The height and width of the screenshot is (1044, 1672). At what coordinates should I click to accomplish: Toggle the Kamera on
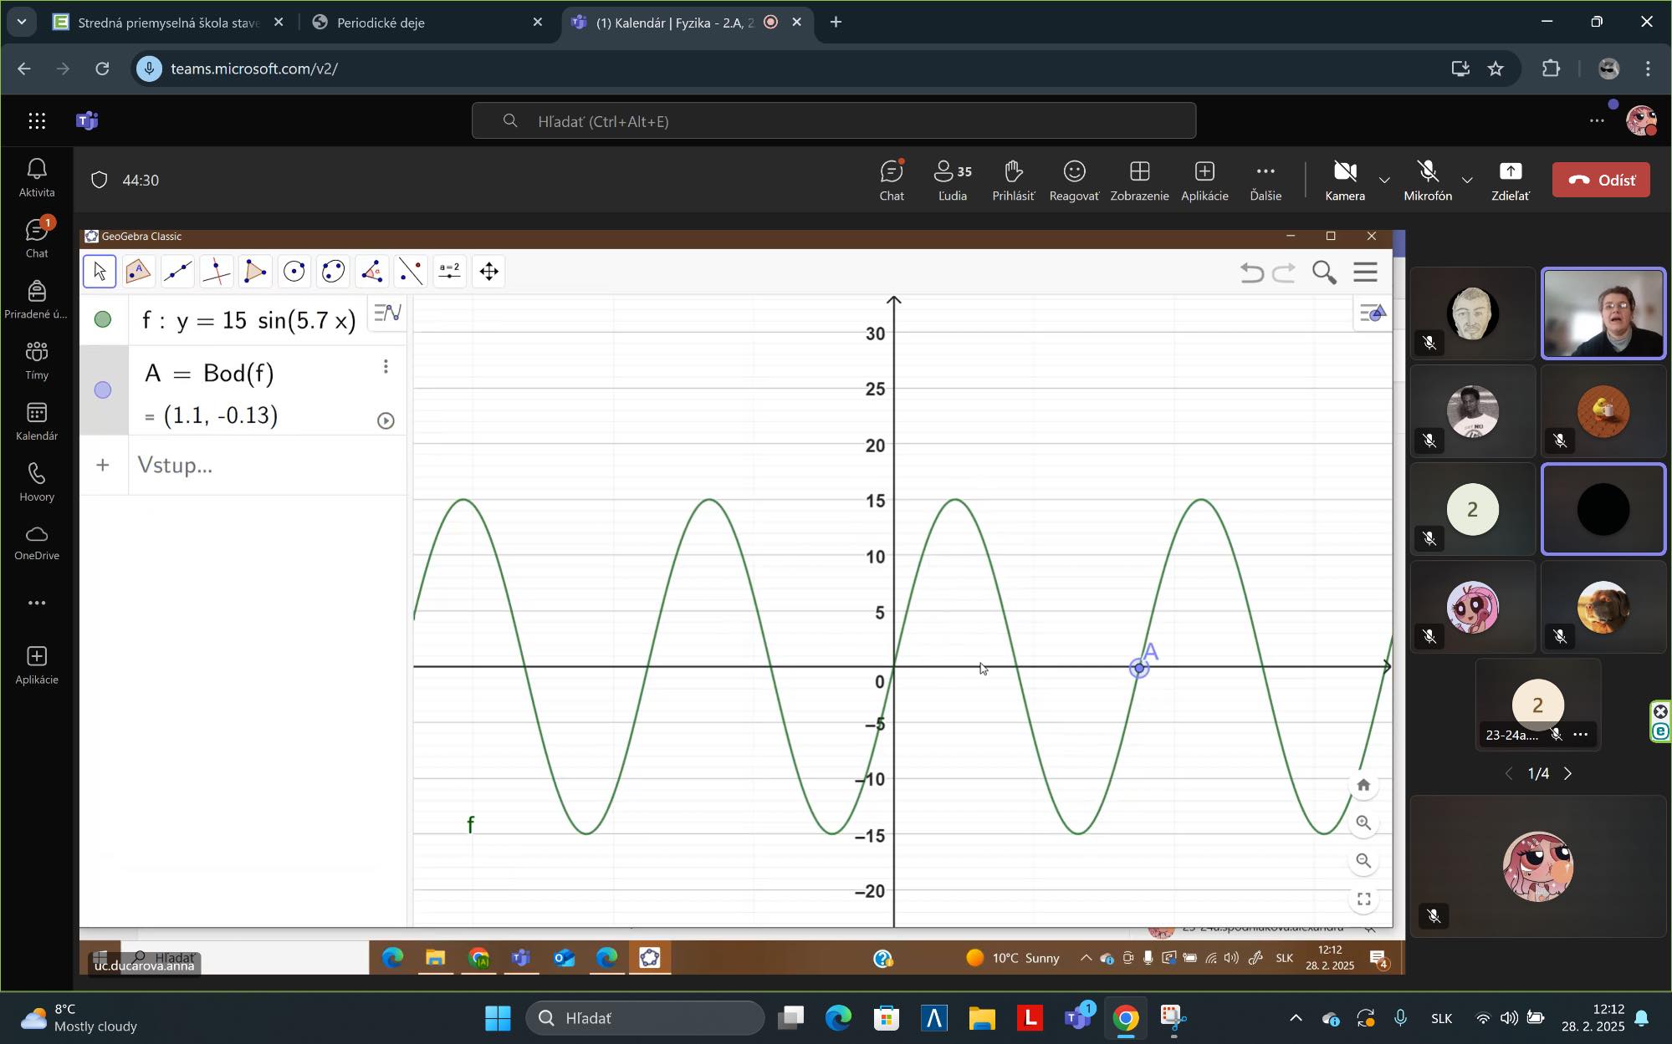click(1345, 181)
